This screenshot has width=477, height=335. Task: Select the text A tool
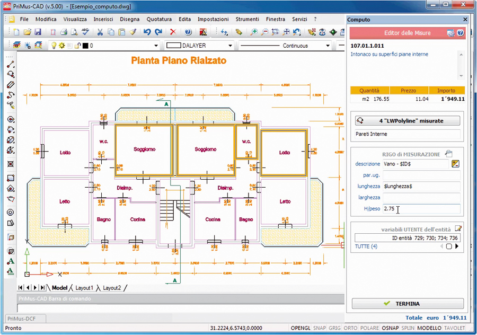[x=11, y=261]
